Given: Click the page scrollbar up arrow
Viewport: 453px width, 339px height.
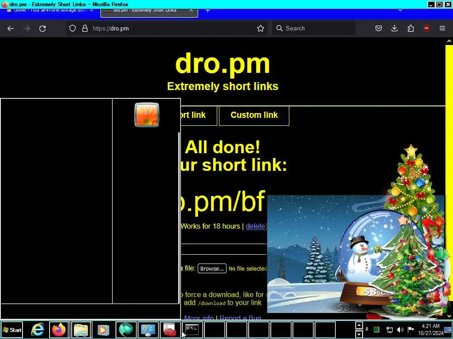Looking at the screenshot, I should tap(449, 41).
